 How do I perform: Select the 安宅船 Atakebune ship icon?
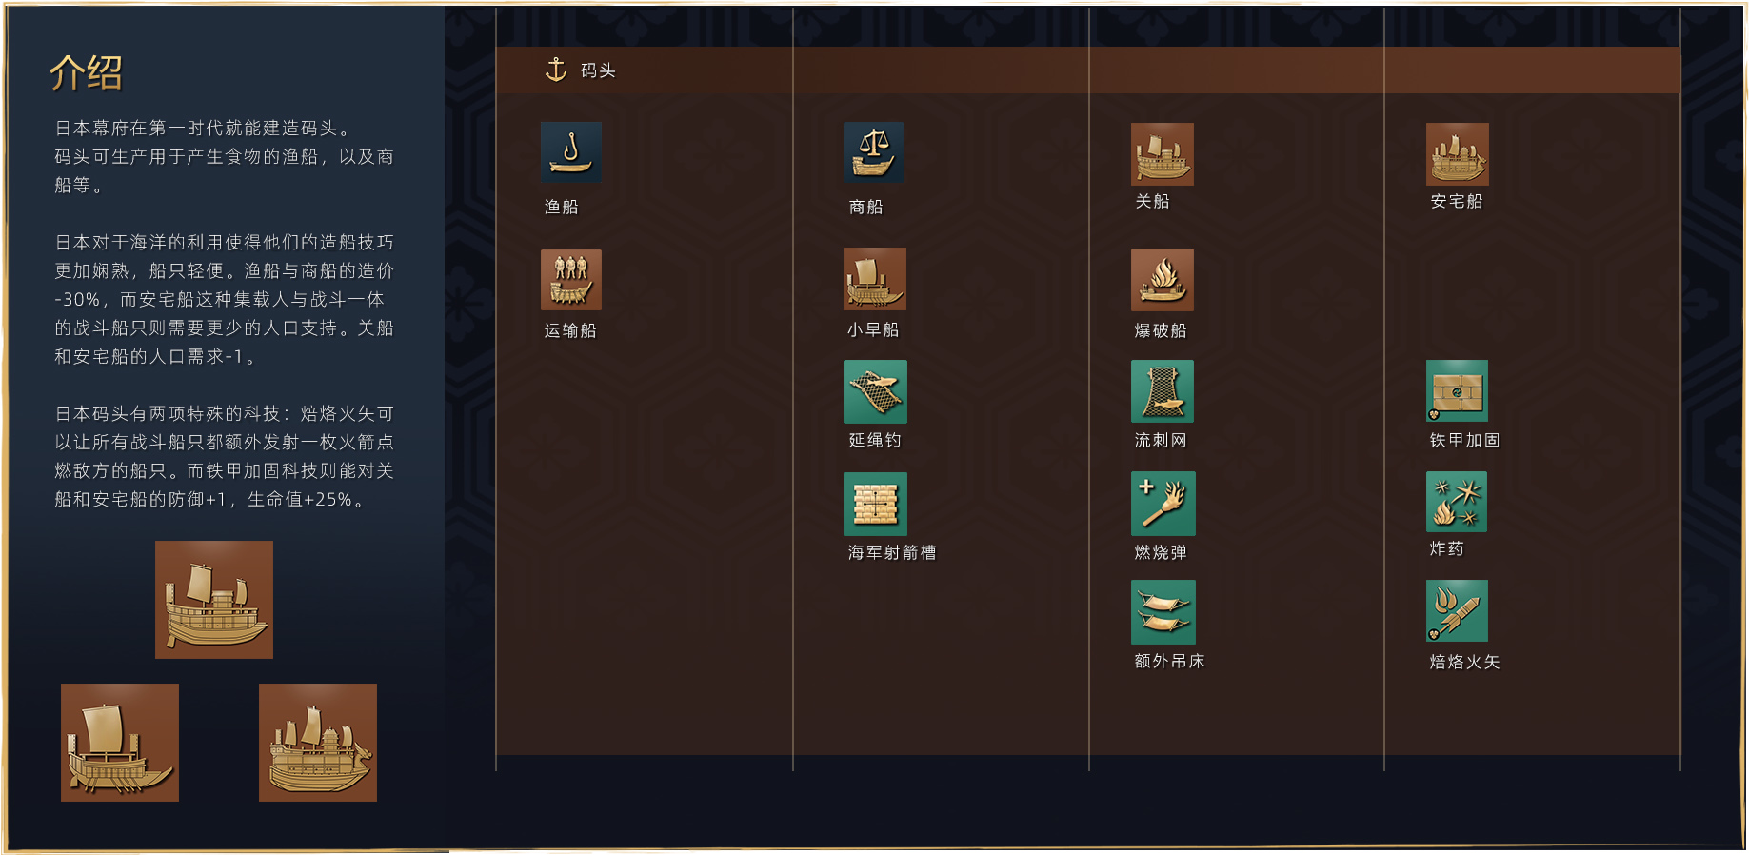[x=1457, y=153]
